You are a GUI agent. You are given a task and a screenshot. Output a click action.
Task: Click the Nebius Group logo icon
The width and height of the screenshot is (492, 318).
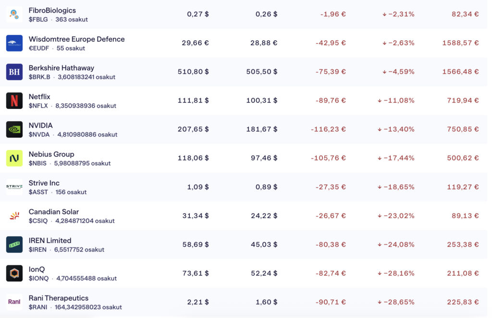coord(14,158)
